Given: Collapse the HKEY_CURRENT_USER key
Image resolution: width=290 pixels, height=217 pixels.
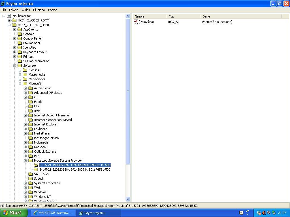Looking at the screenshot, I should 9,25.
